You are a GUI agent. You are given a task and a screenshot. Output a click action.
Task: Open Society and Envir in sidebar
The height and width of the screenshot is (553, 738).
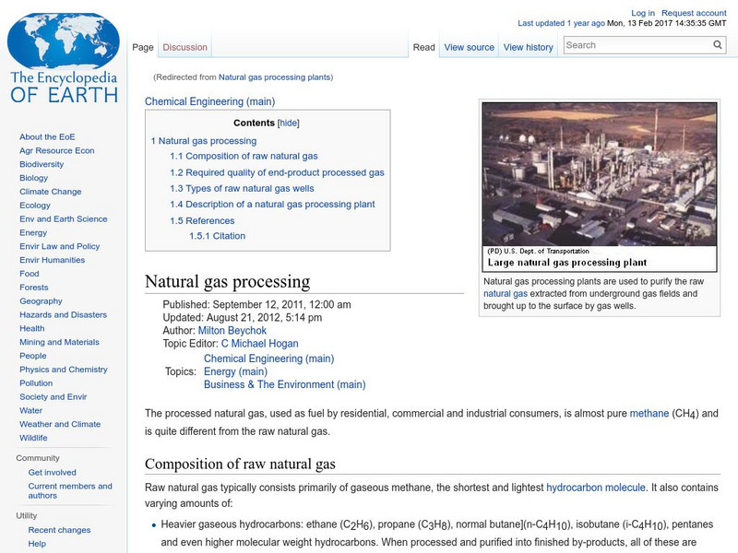pyautogui.click(x=54, y=396)
